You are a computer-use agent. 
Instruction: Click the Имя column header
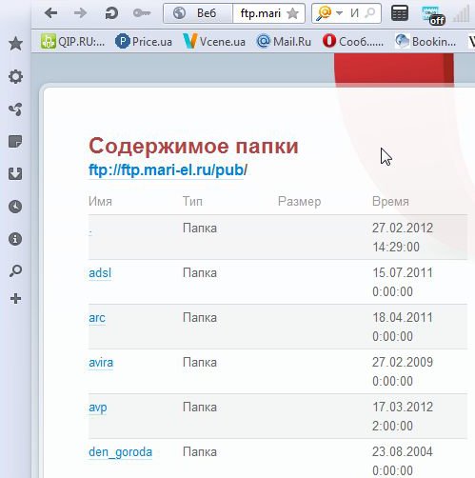(x=100, y=202)
